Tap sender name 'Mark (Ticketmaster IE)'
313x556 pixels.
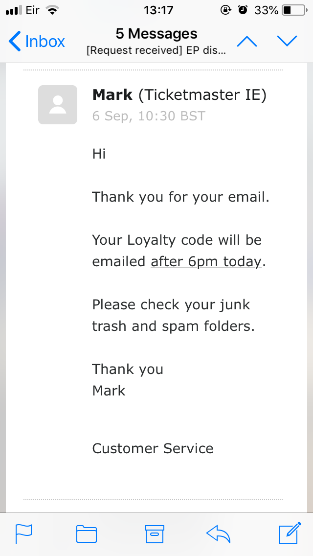pyautogui.click(x=179, y=94)
